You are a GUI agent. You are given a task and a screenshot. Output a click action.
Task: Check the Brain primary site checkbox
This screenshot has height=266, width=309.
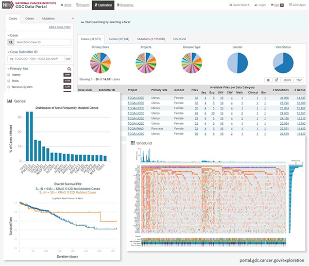pos(9,81)
